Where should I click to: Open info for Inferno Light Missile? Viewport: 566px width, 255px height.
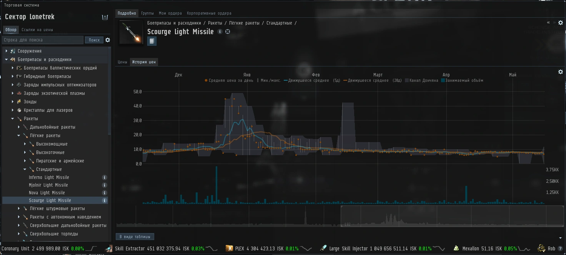point(104,177)
